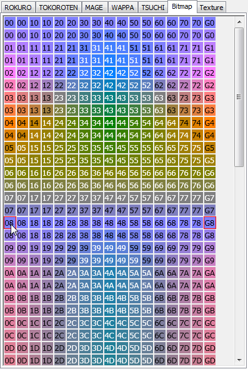Choose the upper GD swatch
Image resolution: width=248 pixels, height=369 pixels.
coord(209,348)
